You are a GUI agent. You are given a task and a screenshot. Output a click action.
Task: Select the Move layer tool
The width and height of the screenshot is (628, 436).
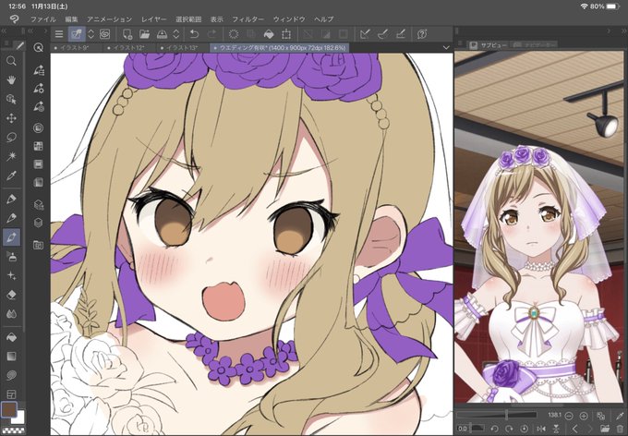pos(11,118)
